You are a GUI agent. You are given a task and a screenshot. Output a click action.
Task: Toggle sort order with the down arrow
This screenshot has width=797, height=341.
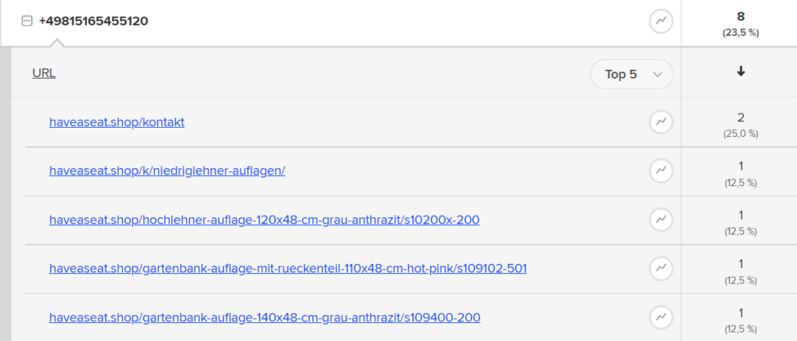(741, 72)
